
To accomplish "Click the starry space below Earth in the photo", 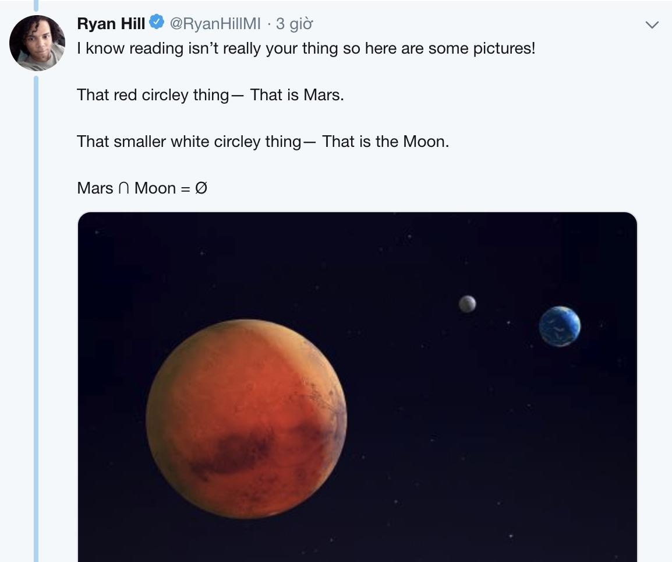I will click(559, 437).
